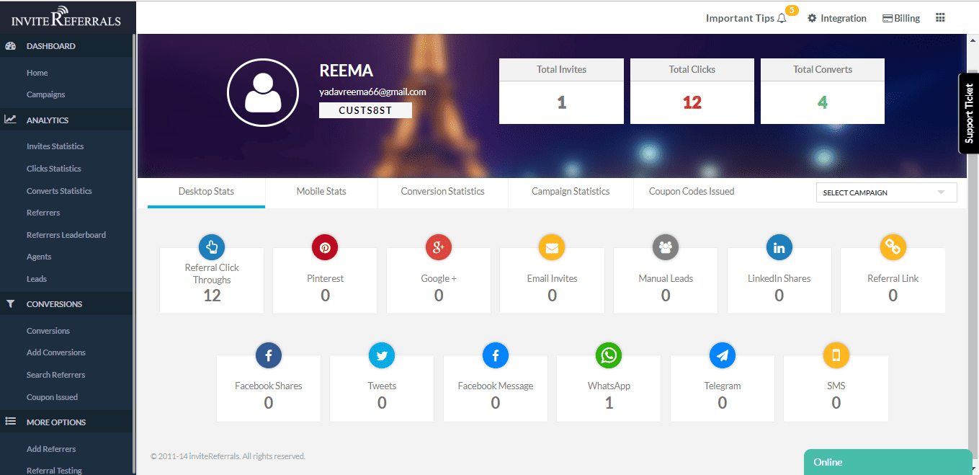Screen dimensions: 979x475
Task: Click the Telegram paper plane icon
Action: click(722, 355)
